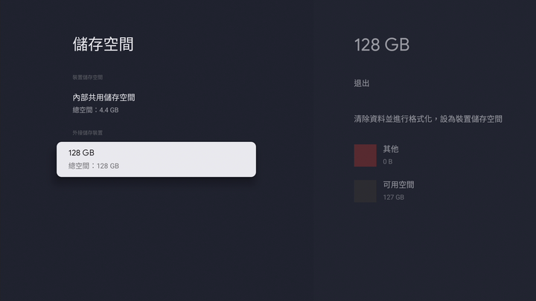Select the red 其他 color square
The image size is (536, 301).
click(365, 155)
